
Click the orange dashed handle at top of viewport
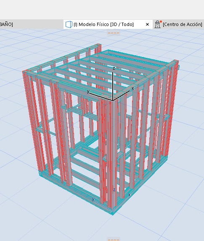[x=114, y=33]
